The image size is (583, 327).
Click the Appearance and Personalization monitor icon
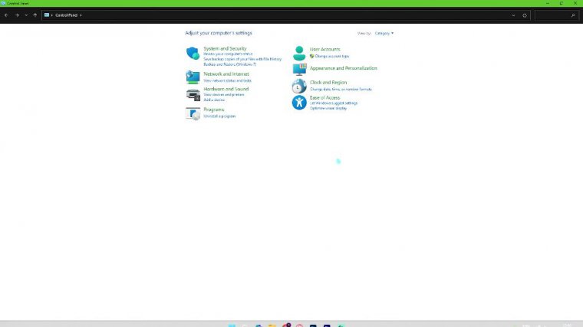coord(299,69)
